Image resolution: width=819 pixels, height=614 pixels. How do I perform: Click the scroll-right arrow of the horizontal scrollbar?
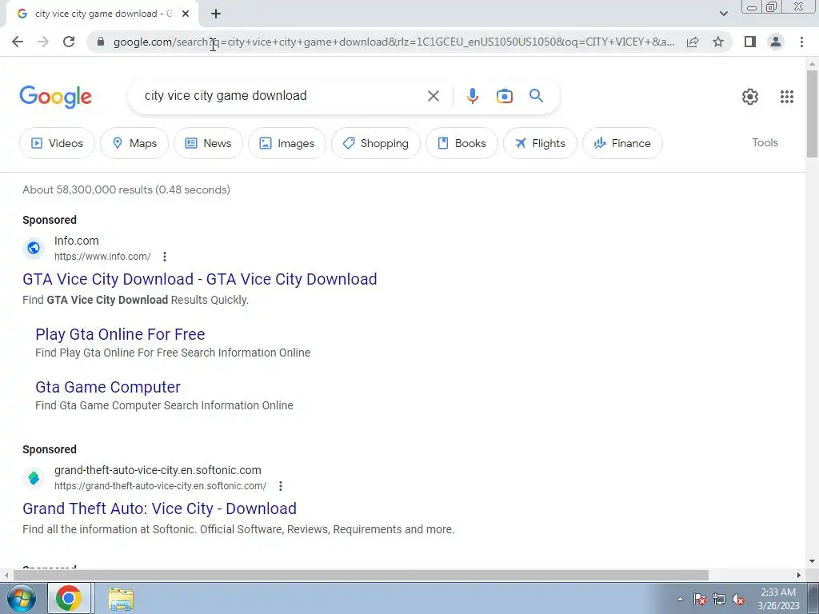pyautogui.click(x=799, y=576)
